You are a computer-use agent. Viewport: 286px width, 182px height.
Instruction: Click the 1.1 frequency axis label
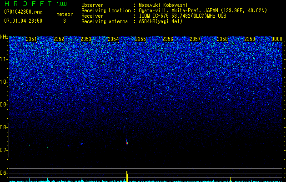(x=4, y=59)
